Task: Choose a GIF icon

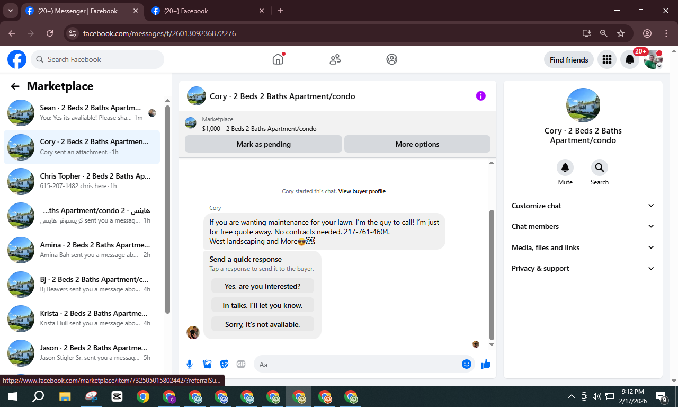Action: [241, 364]
